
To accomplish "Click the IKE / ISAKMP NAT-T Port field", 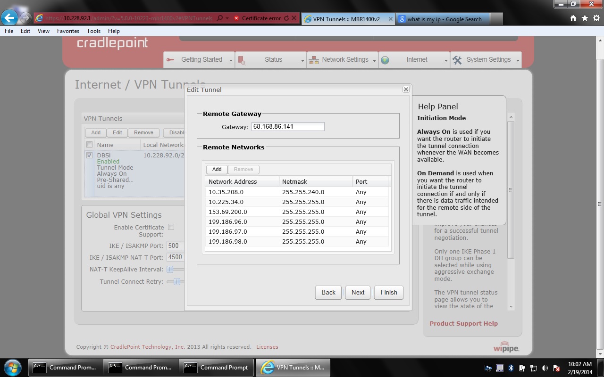I will pyautogui.click(x=175, y=257).
